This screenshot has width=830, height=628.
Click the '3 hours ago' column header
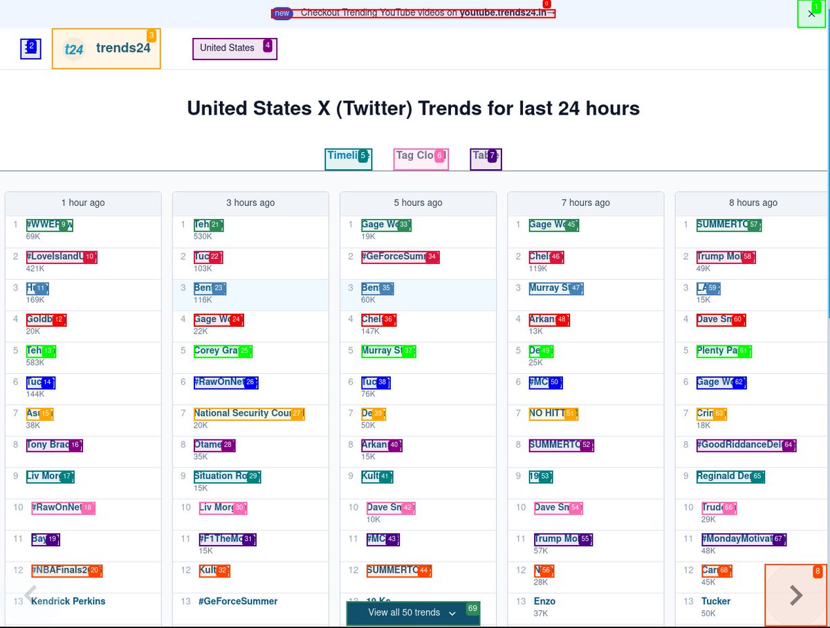[x=250, y=202]
